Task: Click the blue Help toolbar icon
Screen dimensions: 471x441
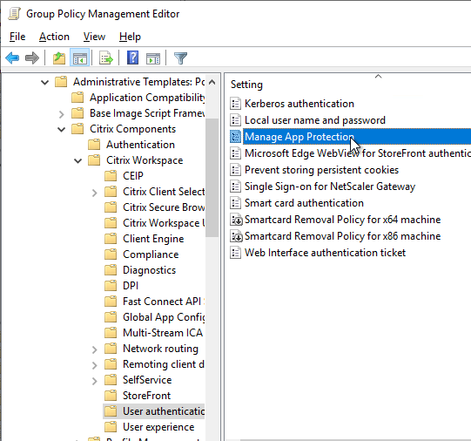Action: coord(132,58)
